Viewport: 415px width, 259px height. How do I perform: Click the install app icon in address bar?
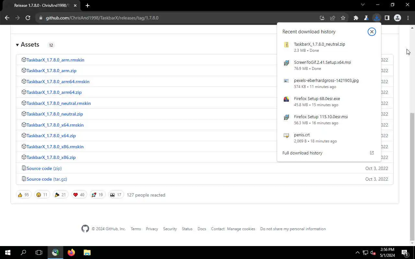322,18
